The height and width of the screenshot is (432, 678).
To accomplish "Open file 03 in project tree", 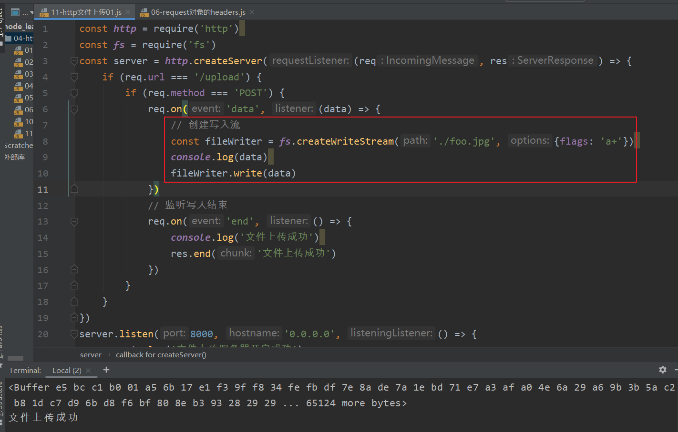I will (x=24, y=74).
